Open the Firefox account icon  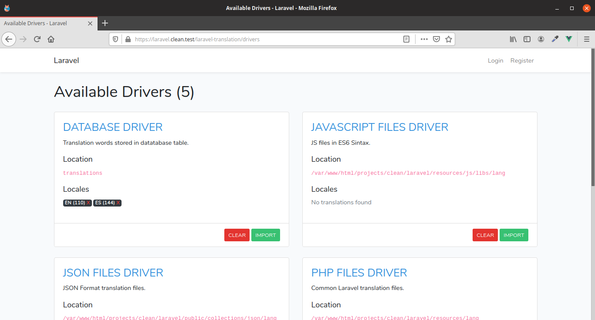(x=541, y=39)
